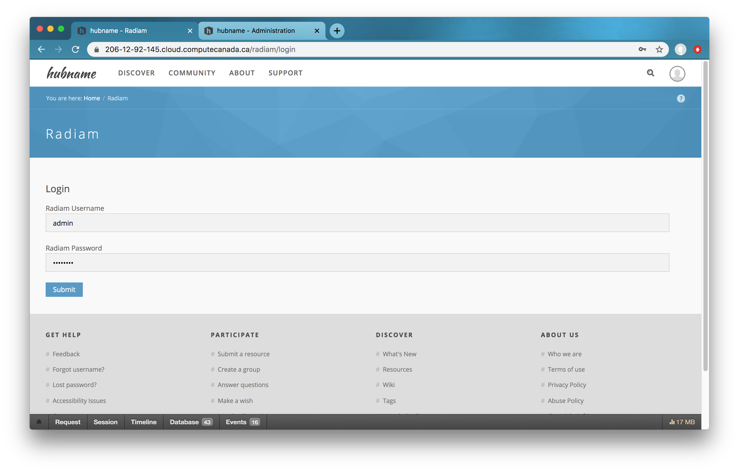Bookmark this page with star icon
This screenshot has width=739, height=472.
(659, 50)
